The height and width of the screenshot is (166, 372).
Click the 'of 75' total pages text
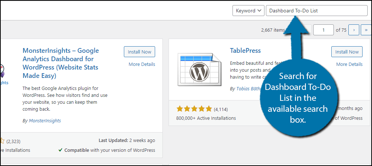pos(341,30)
